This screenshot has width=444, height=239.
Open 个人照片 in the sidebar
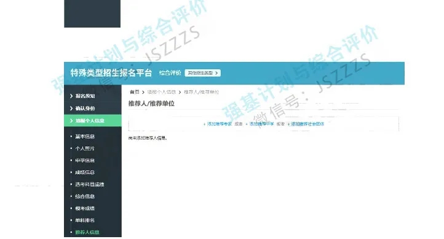(85, 148)
